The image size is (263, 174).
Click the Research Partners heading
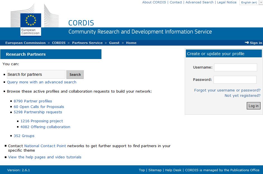click(x=26, y=54)
